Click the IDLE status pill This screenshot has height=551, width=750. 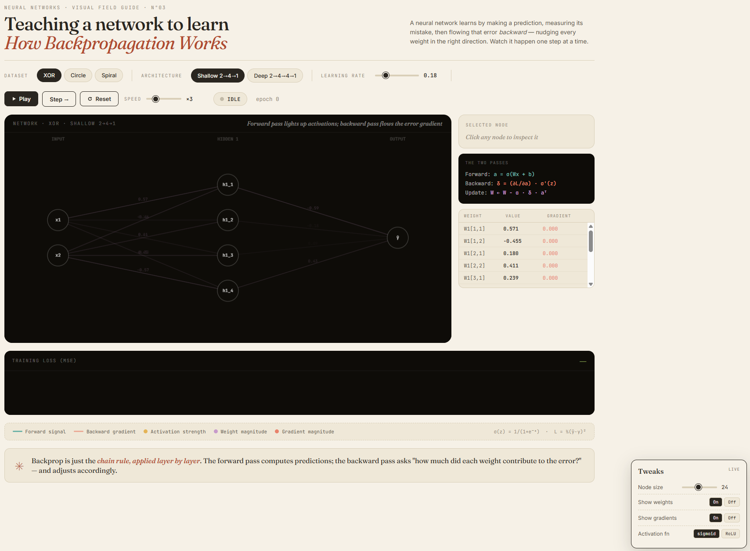point(230,99)
